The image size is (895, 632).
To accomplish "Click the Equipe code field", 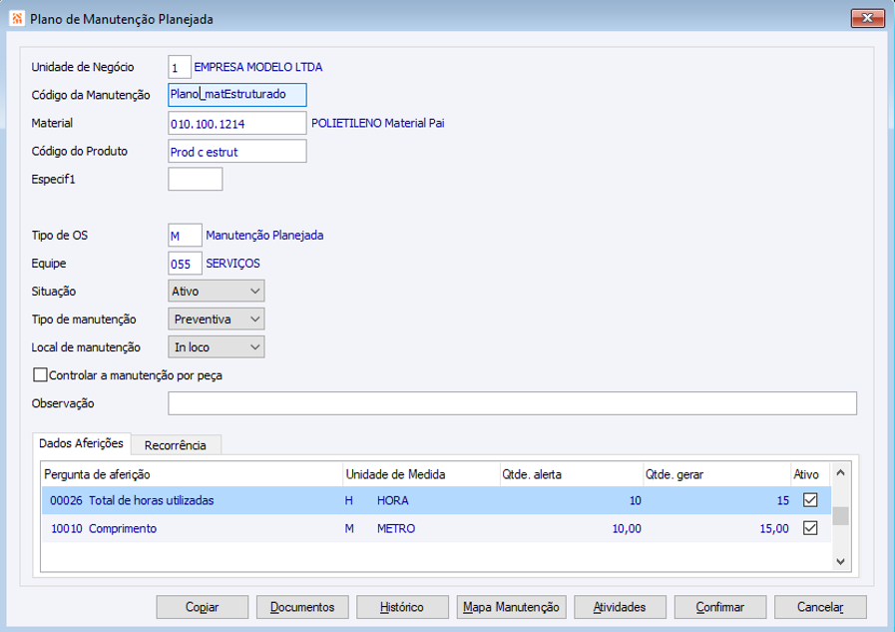I will [185, 264].
